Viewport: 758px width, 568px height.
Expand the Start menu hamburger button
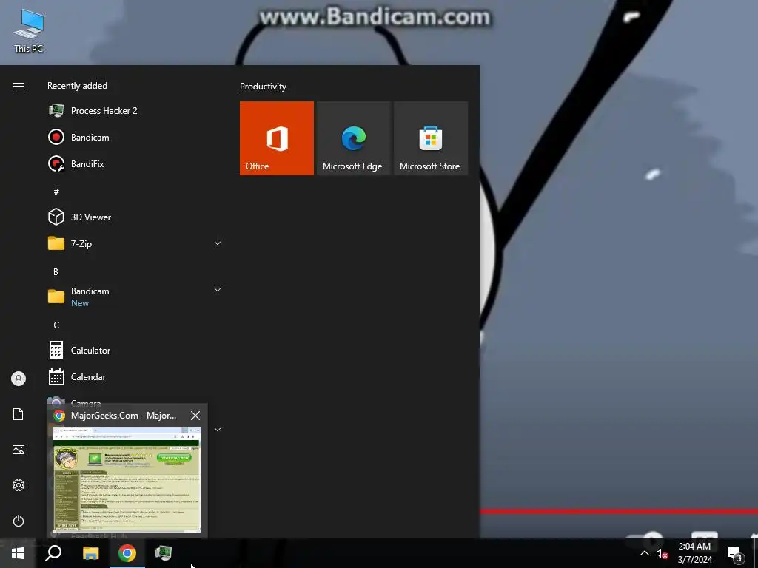coord(19,86)
